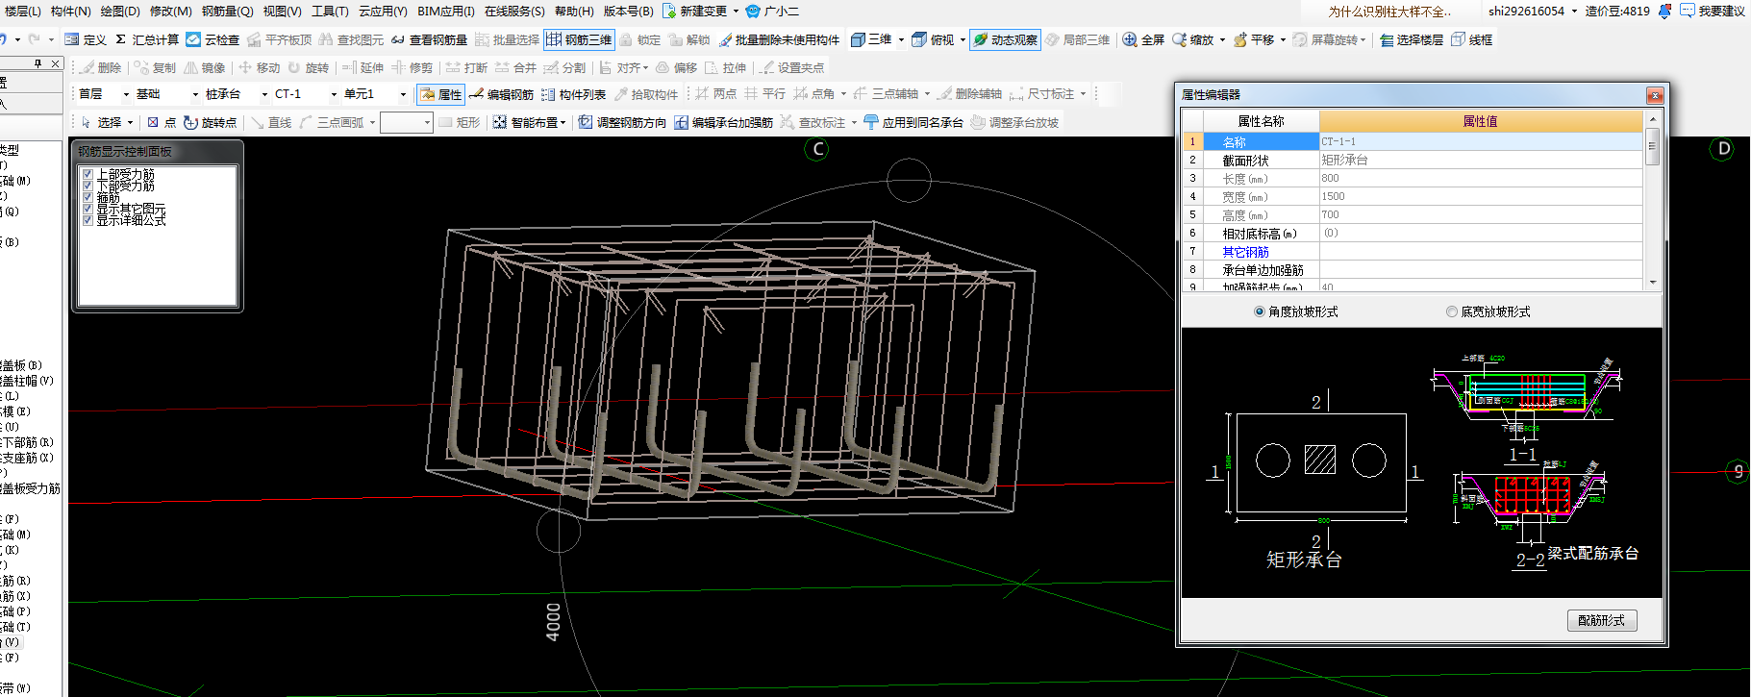Toggle the 属性 properties button

coord(440,94)
